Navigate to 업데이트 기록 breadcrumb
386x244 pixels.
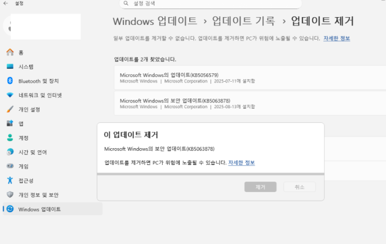[x=244, y=21]
